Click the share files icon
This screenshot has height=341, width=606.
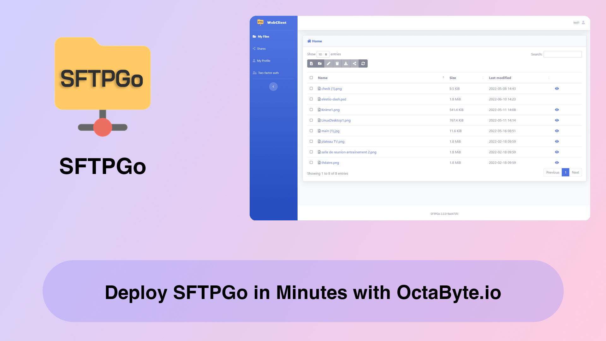(x=355, y=63)
